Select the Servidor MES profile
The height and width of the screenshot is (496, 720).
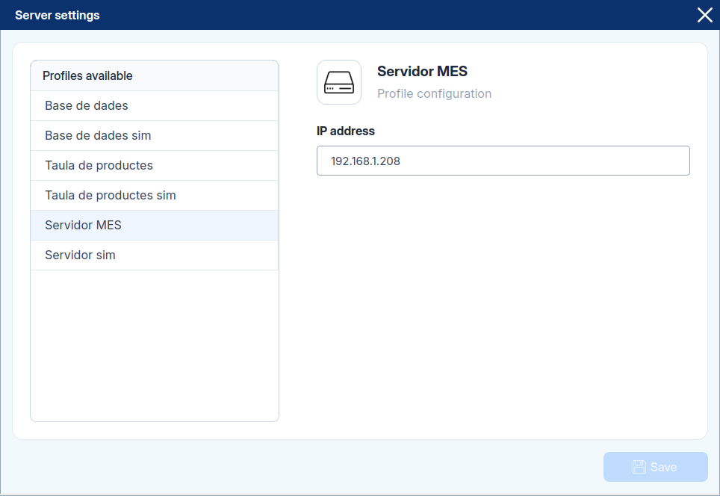[x=155, y=225]
